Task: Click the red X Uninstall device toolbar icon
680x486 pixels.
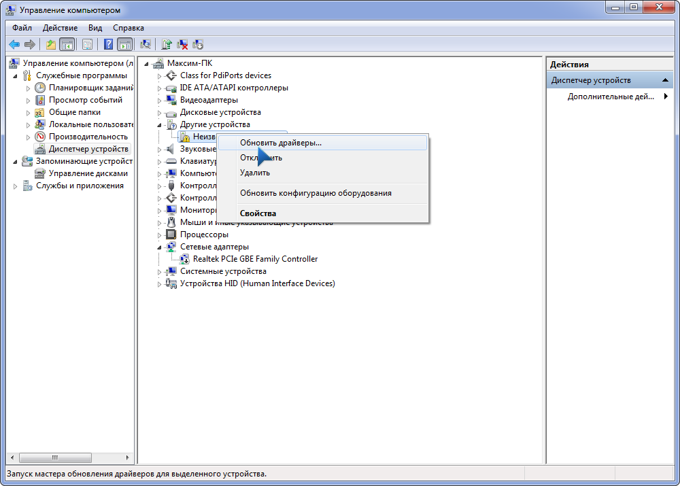Action: tap(182, 45)
